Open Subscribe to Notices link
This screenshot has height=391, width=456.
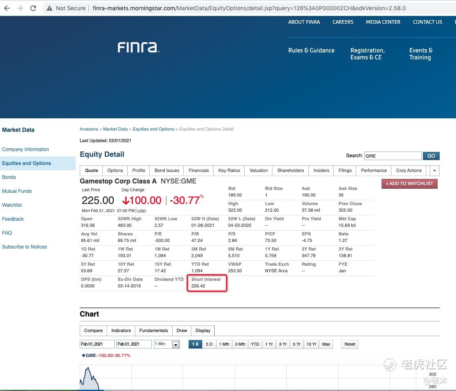tap(25, 247)
